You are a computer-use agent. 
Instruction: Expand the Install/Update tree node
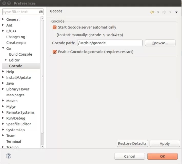[3, 77]
